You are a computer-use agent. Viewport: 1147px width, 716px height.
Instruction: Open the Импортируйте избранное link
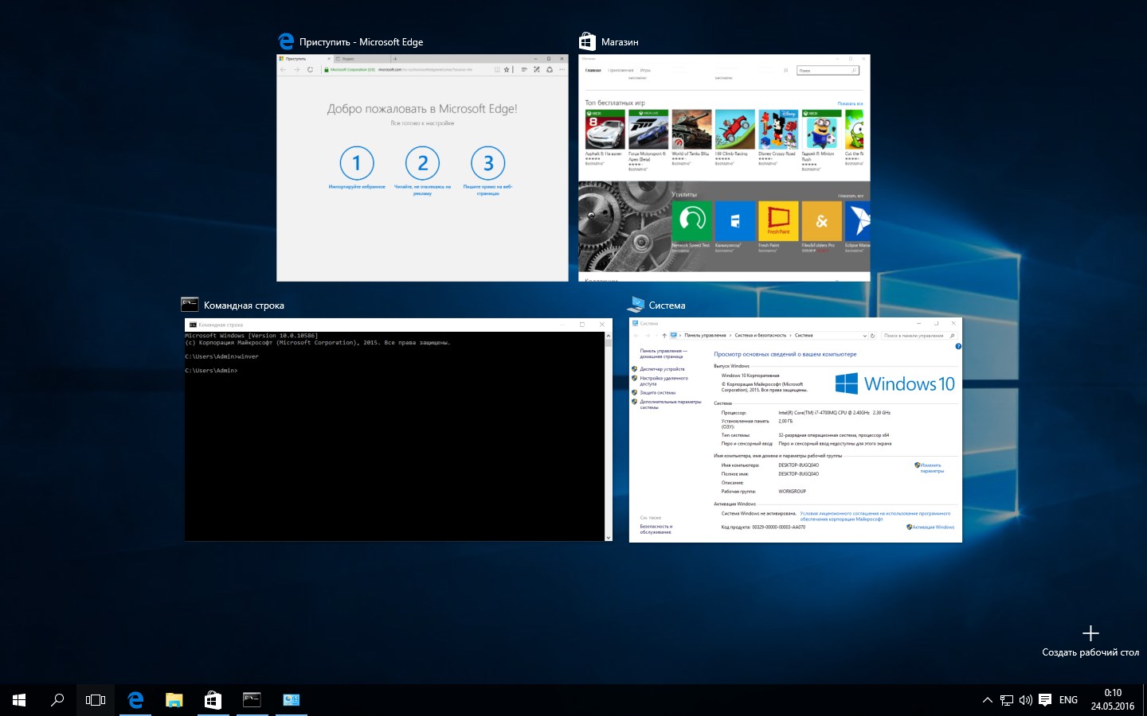pos(357,187)
